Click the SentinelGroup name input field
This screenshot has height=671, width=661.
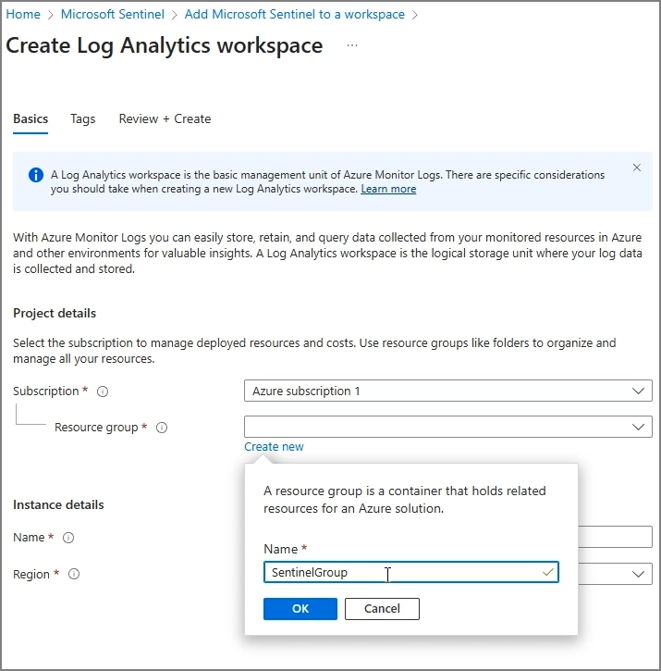tap(411, 572)
